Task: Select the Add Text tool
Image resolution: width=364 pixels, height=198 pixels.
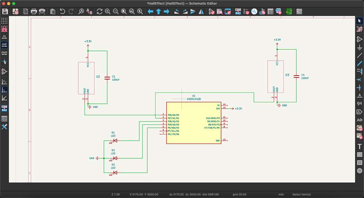Action: click(x=359, y=146)
